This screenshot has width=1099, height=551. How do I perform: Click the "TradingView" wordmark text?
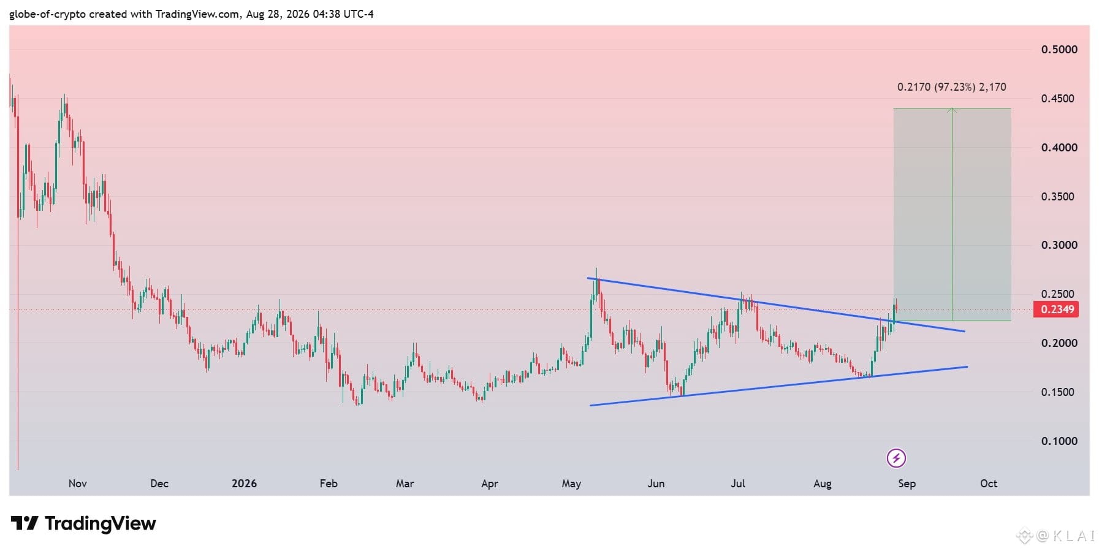(101, 523)
